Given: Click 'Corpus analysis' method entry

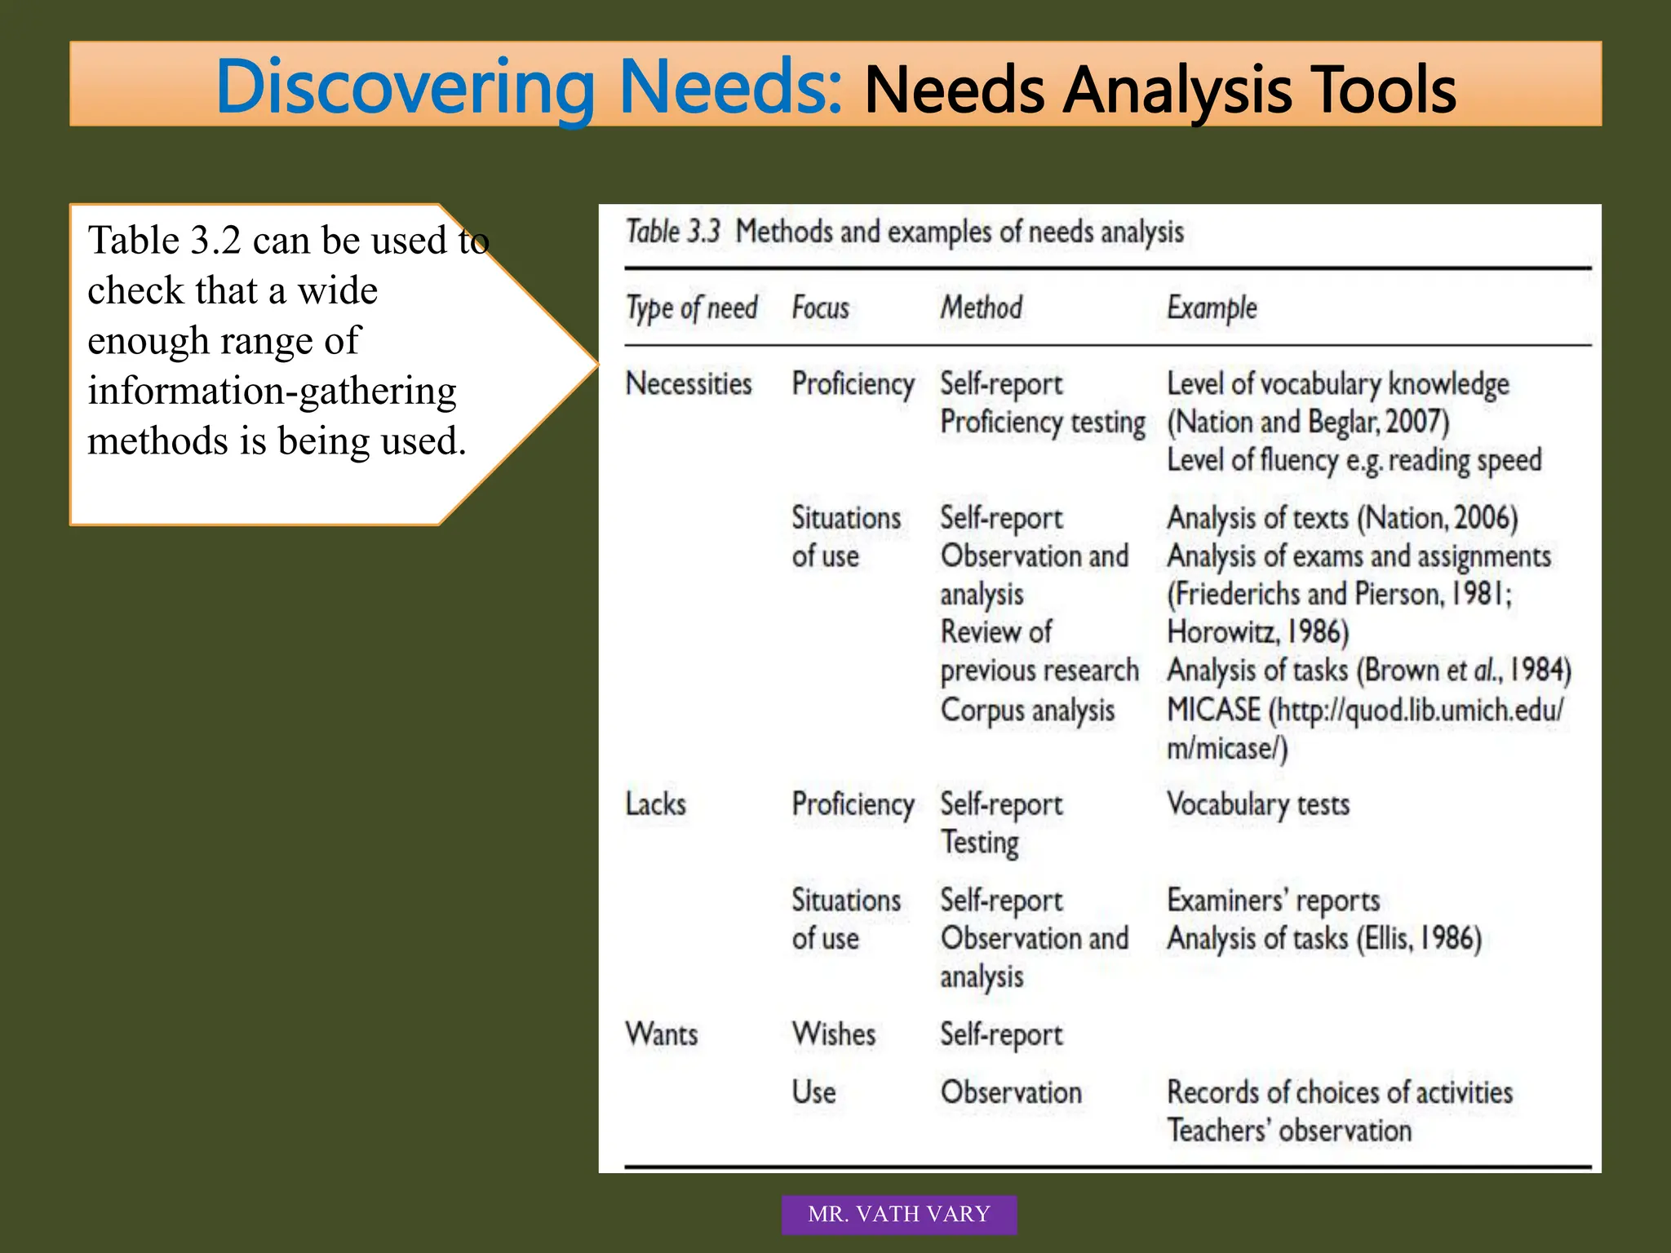Looking at the screenshot, I should 1027,710.
